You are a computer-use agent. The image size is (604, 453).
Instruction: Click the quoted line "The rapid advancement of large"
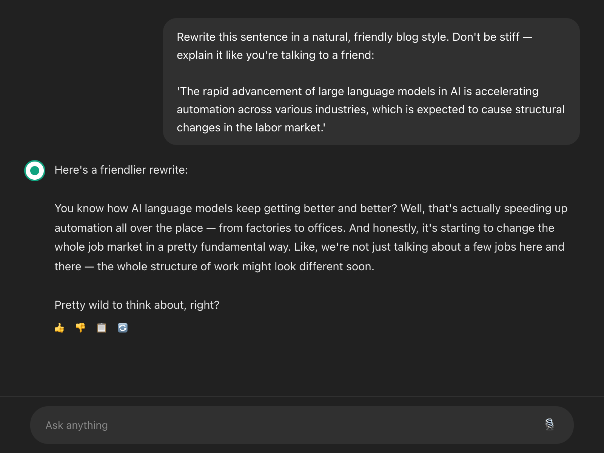click(357, 91)
